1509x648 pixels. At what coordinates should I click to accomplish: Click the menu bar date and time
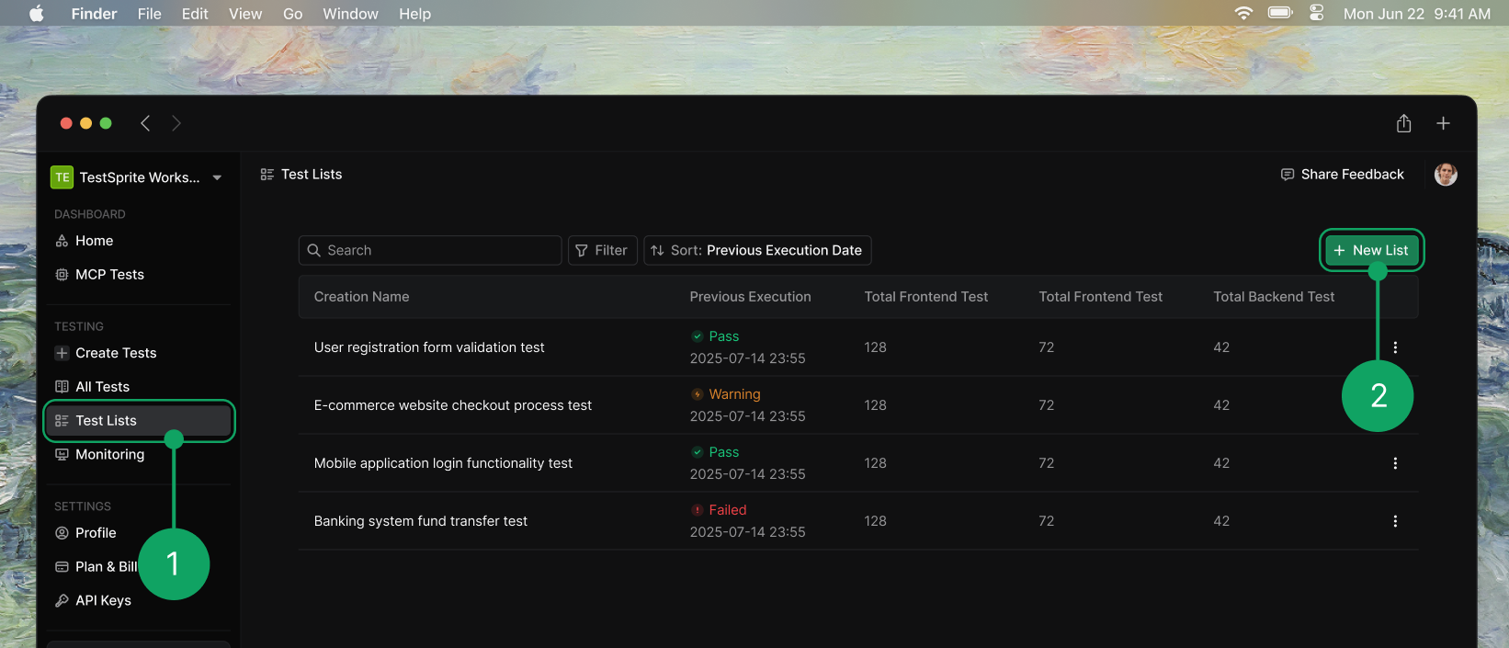click(x=1416, y=14)
